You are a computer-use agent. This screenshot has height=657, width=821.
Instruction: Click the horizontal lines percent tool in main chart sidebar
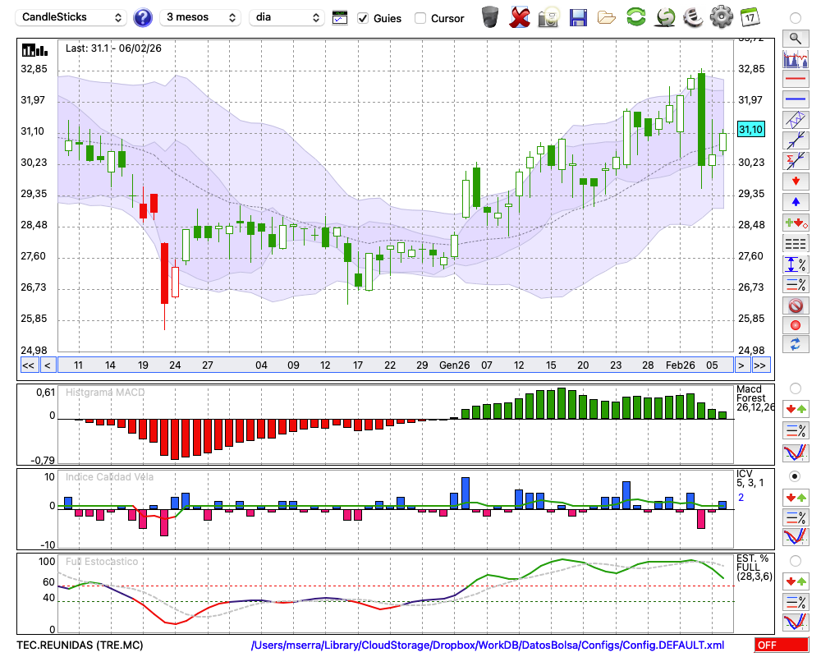[796, 284]
